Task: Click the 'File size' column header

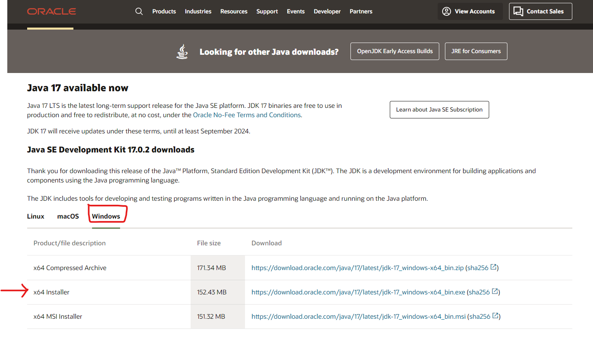Action: [x=209, y=243]
